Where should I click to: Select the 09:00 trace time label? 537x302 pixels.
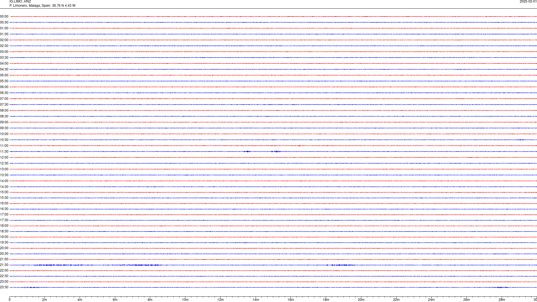click(4, 122)
